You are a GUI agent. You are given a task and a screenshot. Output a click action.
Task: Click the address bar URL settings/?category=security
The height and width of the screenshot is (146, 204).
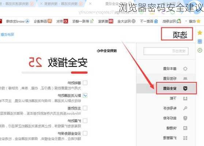pyautogui.click(x=108, y=12)
